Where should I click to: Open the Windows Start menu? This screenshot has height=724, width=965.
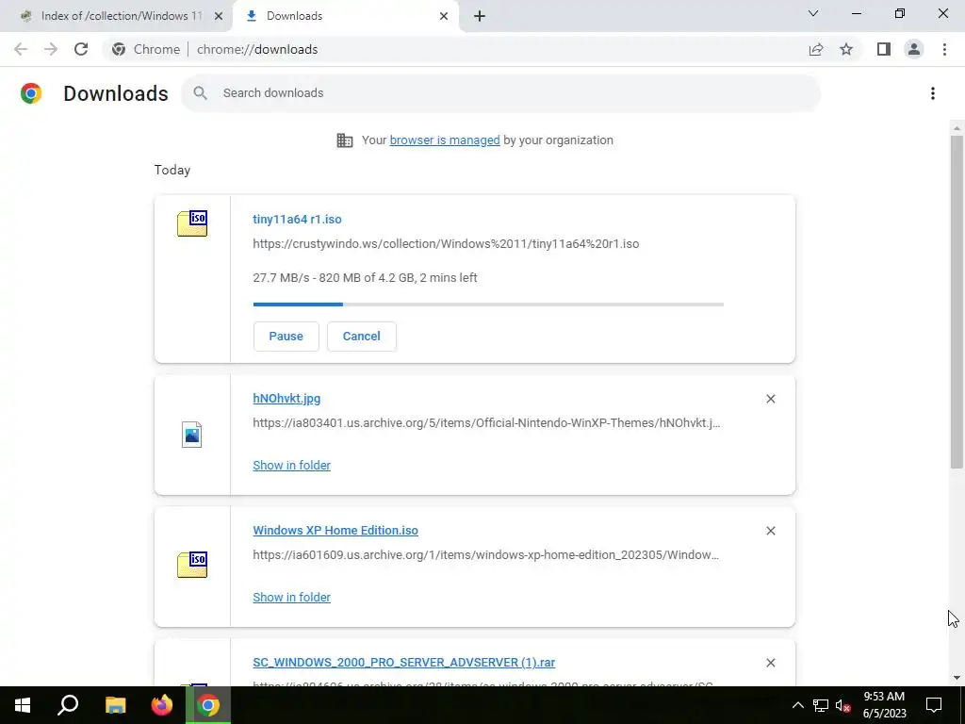[23, 705]
